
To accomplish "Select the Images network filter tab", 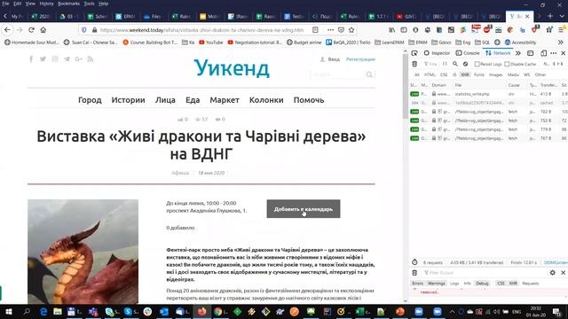I will (x=495, y=74).
